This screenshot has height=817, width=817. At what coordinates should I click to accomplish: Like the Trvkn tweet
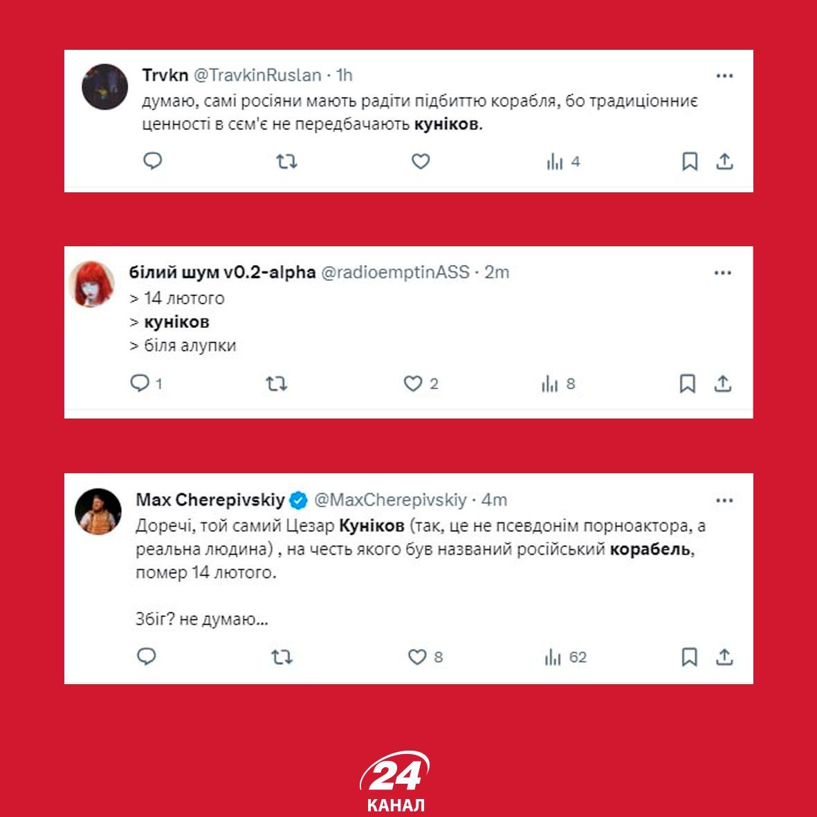tap(421, 161)
